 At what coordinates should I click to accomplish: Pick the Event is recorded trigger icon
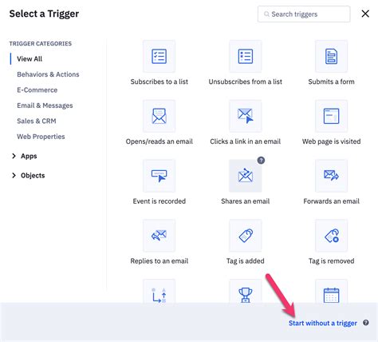click(x=159, y=176)
